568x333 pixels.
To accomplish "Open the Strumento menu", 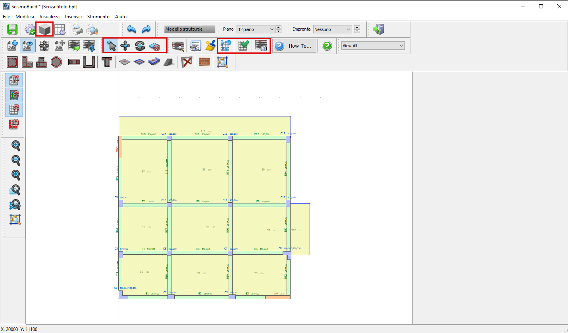I will click(98, 17).
